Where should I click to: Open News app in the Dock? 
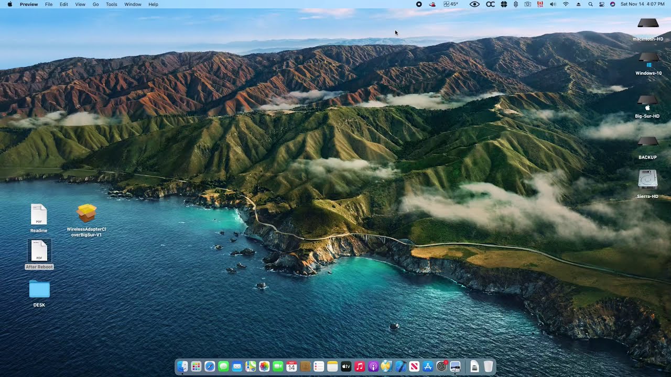coord(414,367)
